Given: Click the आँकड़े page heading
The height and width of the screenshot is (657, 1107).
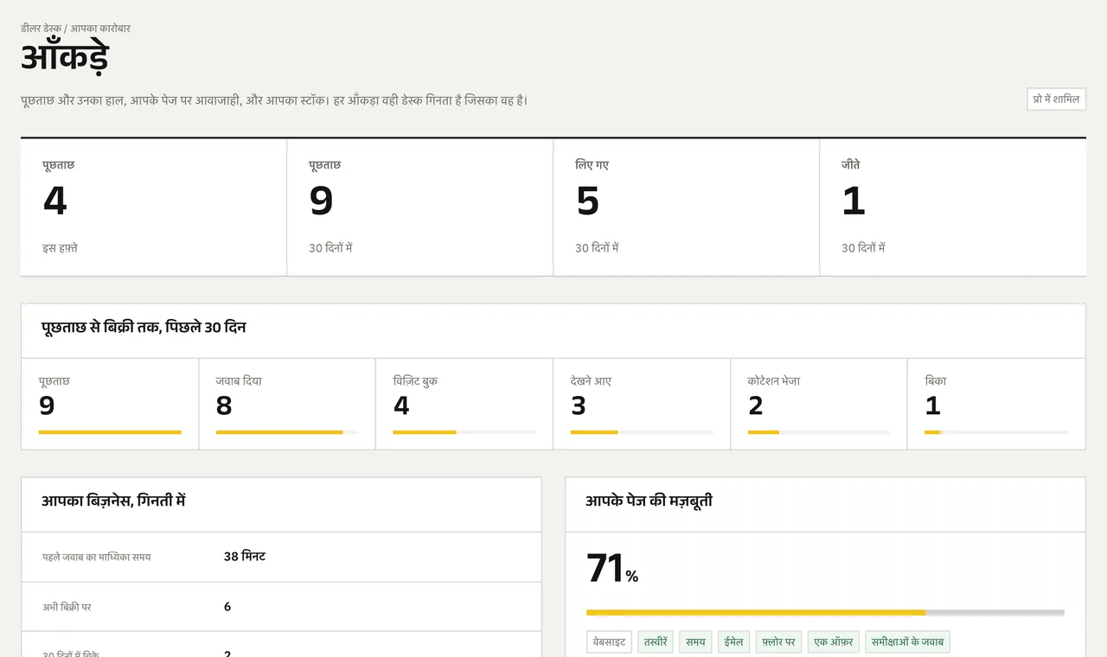Looking at the screenshot, I should pos(65,59).
